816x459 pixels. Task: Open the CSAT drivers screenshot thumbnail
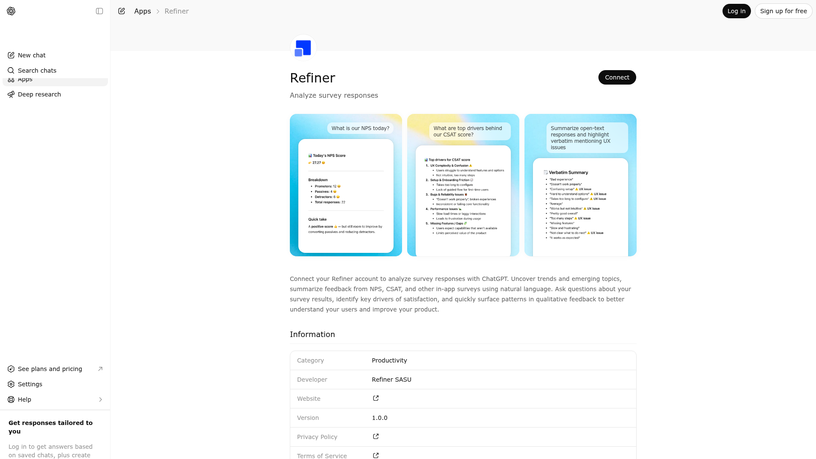click(463, 185)
